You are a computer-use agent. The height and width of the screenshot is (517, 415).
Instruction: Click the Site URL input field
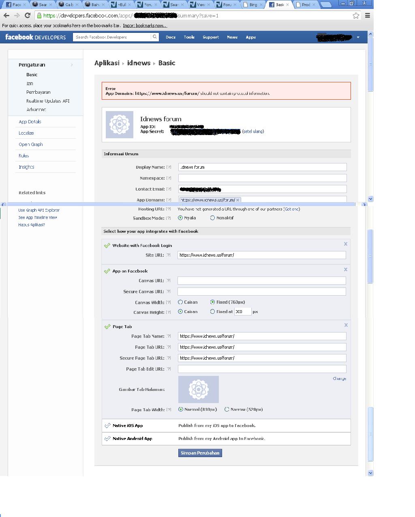point(262,255)
